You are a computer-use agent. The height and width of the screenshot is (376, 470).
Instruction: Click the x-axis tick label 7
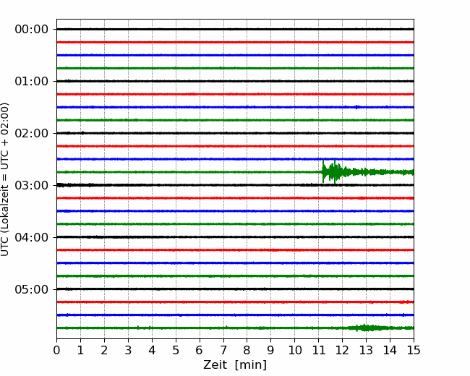[x=223, y=350]
